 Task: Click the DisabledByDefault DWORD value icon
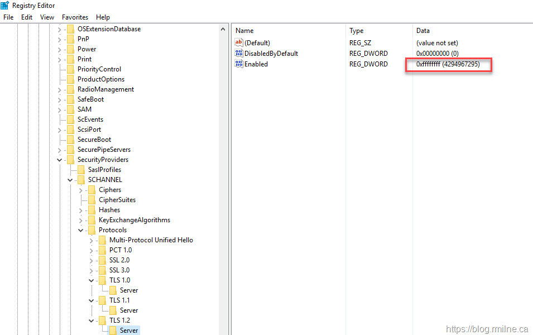(x=239, y=54)
